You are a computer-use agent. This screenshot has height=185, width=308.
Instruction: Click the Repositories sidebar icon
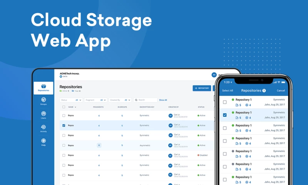(x=44, y=86)
